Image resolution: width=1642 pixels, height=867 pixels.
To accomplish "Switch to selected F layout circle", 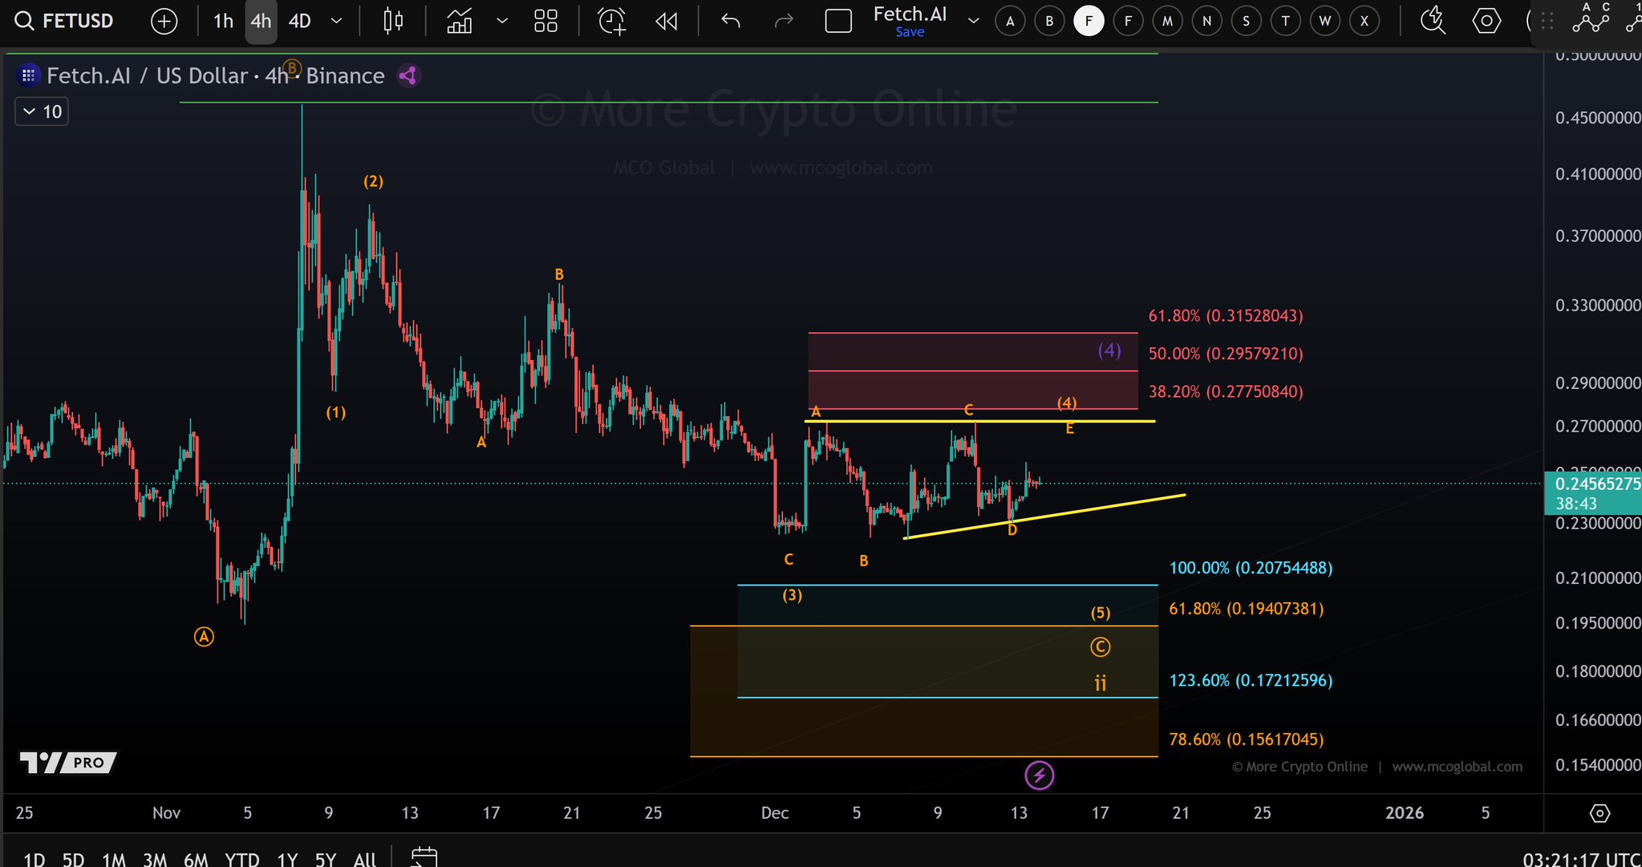I will (1089, 21).
